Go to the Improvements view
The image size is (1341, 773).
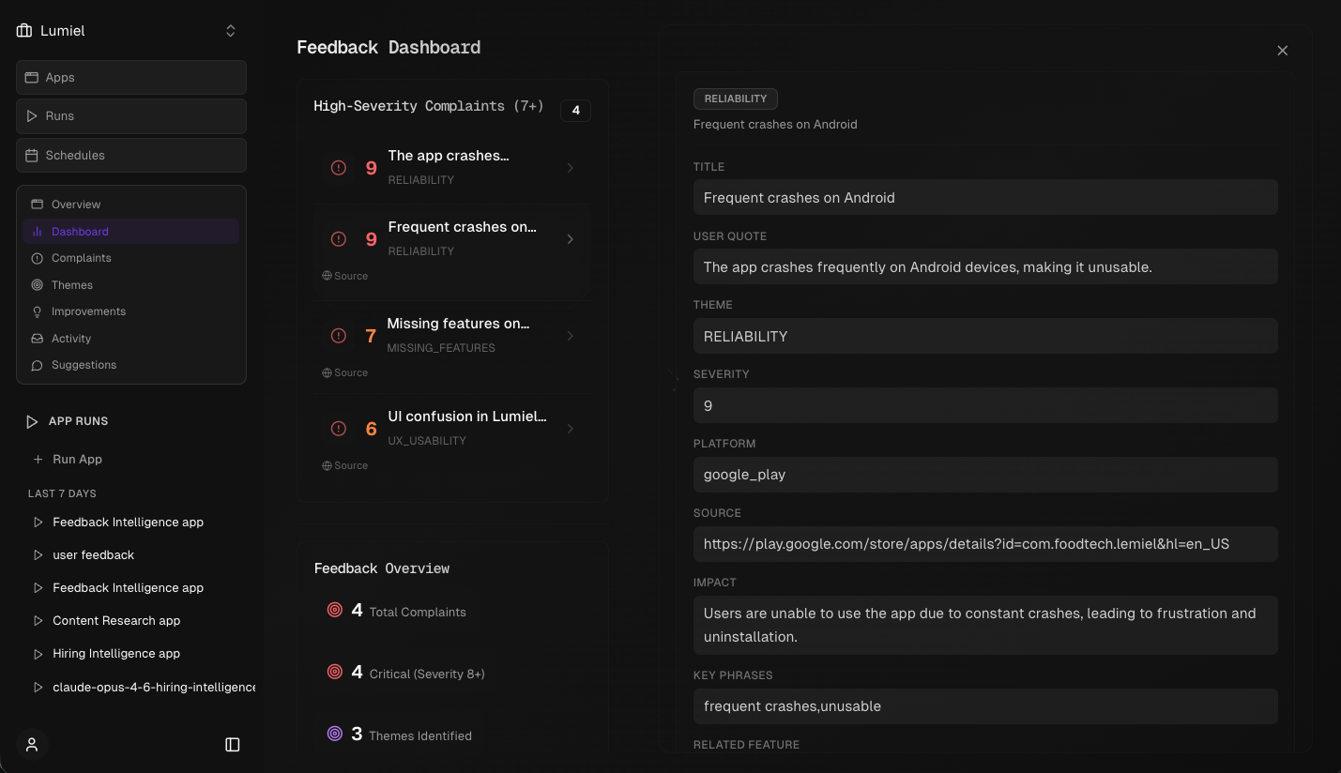[x=88, y=311]
